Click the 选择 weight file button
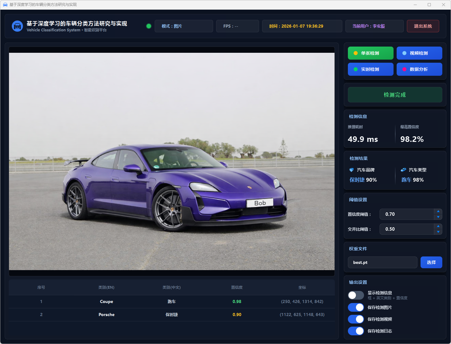Image resolution: width=451 pixels, height=344 pixels. tap(431, 262)
